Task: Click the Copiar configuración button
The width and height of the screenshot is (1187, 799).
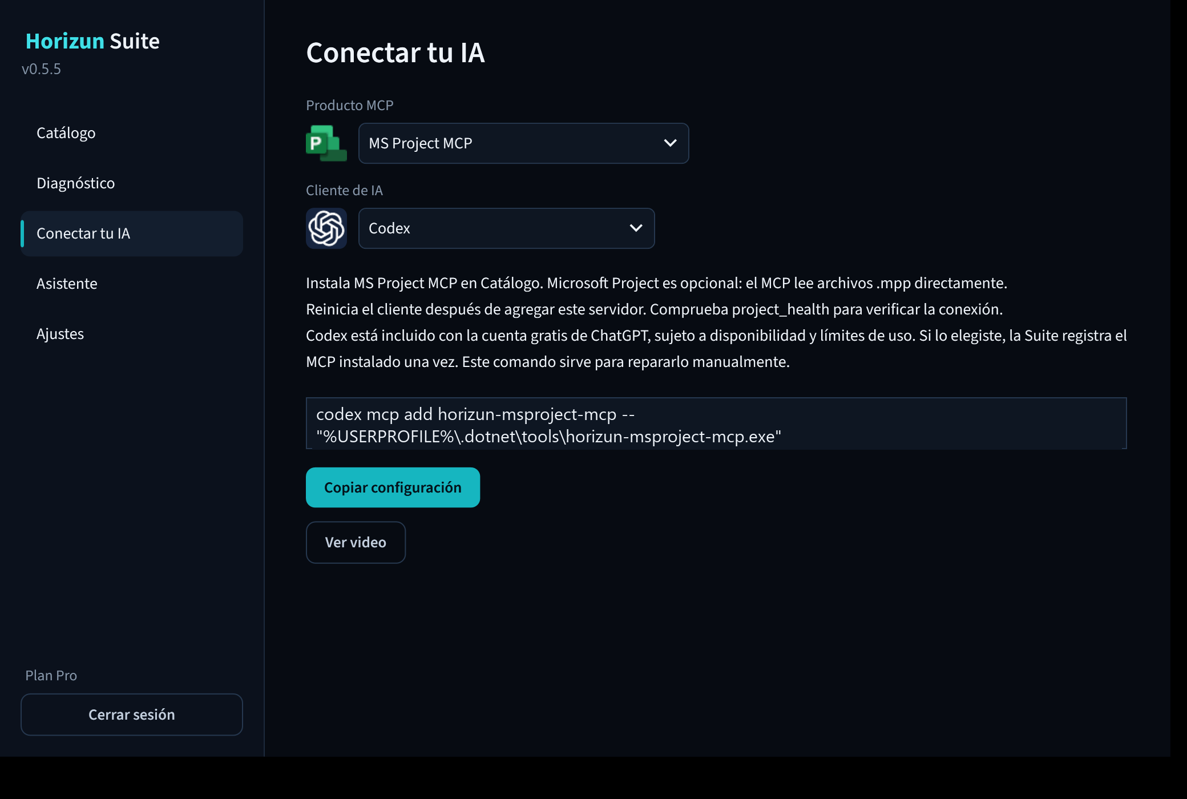Action: [393, 487]
